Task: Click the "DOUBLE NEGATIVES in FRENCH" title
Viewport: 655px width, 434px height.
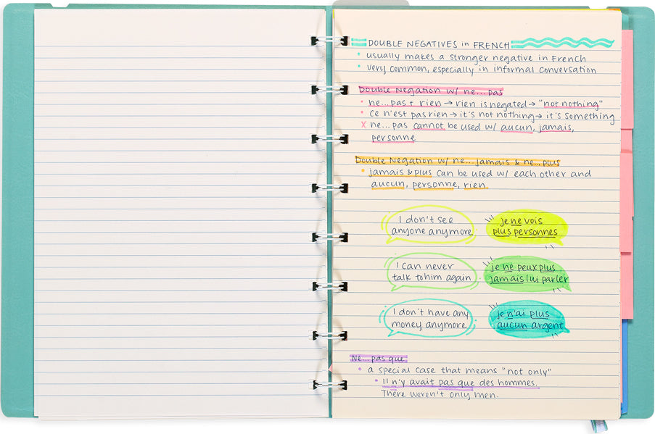Action: click(438, 44)
